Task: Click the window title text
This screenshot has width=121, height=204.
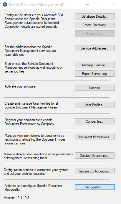Action: tap(37, 5)
